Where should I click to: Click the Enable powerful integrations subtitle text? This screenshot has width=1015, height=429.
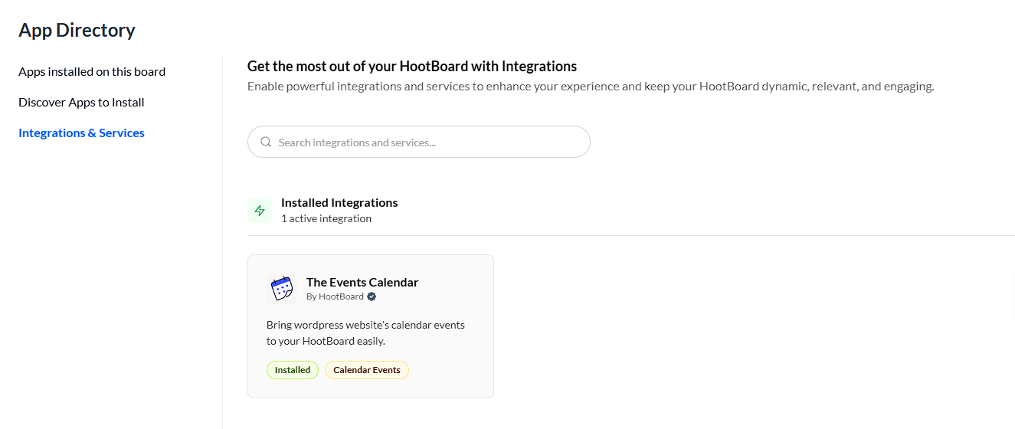590,87
